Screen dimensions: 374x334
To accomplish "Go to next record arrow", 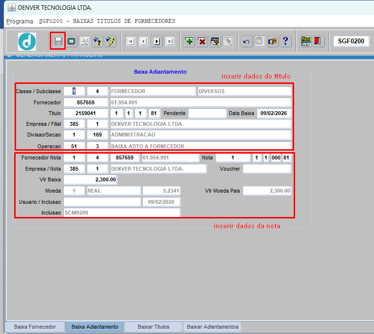I will 157,41.
